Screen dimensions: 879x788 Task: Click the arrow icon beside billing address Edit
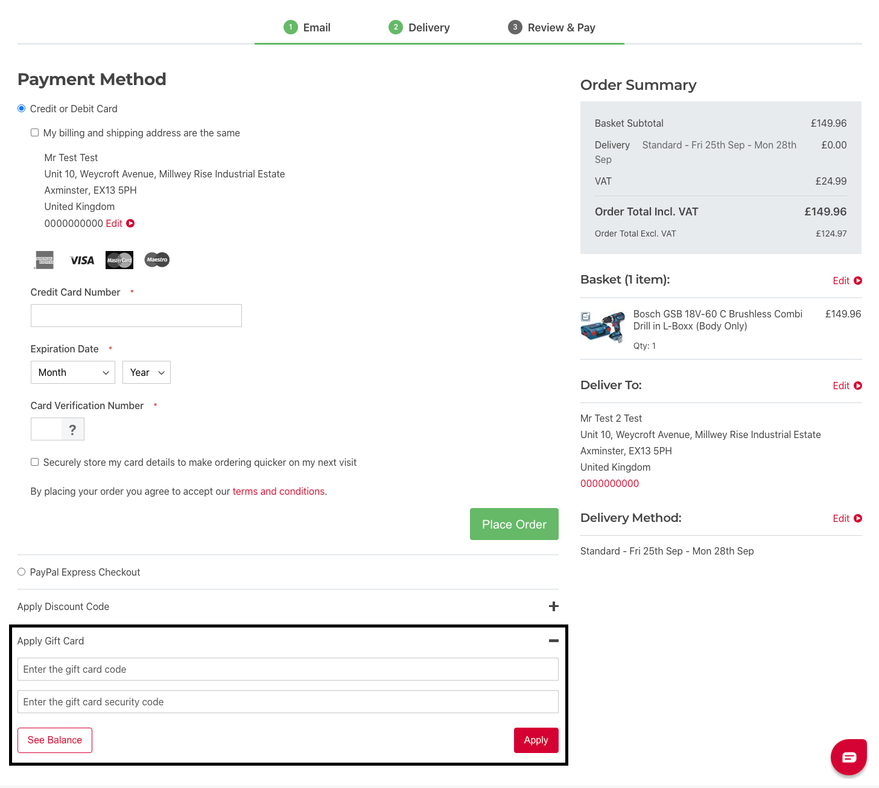[130, 223]
